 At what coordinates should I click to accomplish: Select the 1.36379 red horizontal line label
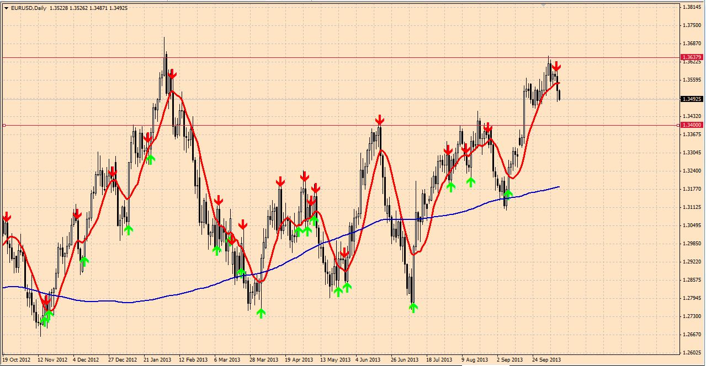tap(692, 57)
